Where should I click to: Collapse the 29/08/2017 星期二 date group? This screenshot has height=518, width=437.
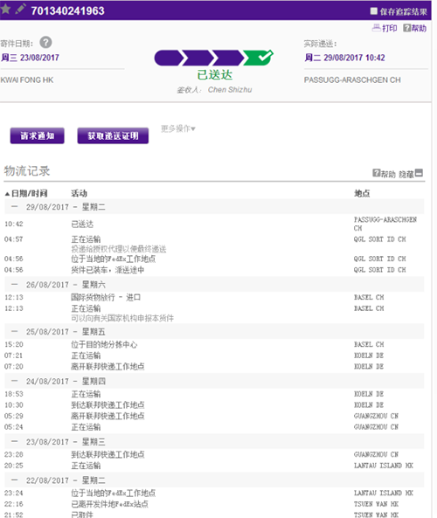pyautogui.click(x=15, y=207)
